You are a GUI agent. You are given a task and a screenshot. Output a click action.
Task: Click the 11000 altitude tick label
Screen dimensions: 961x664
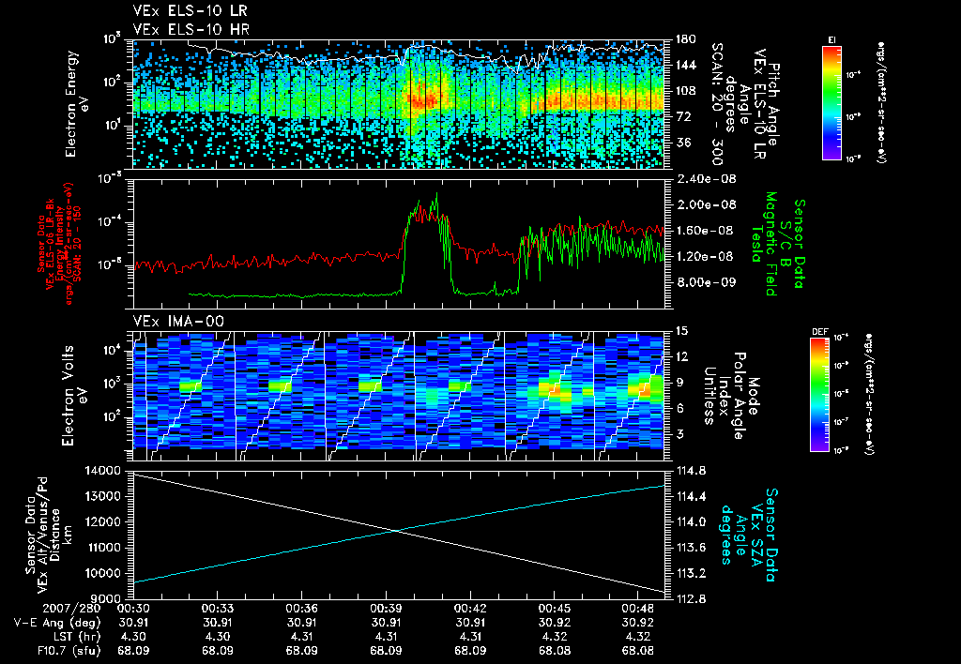click(101, 548)
